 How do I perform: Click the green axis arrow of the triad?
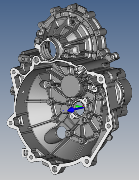tap(79, 106)
